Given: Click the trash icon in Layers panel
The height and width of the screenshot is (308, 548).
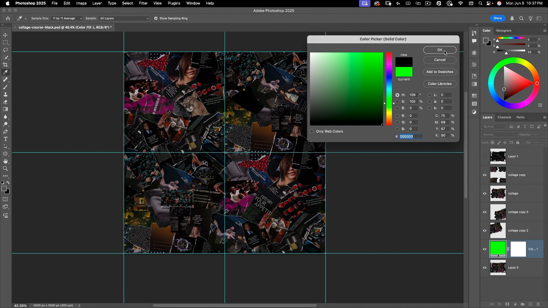Looking at the screenshot, I should [x=538, y=304].
